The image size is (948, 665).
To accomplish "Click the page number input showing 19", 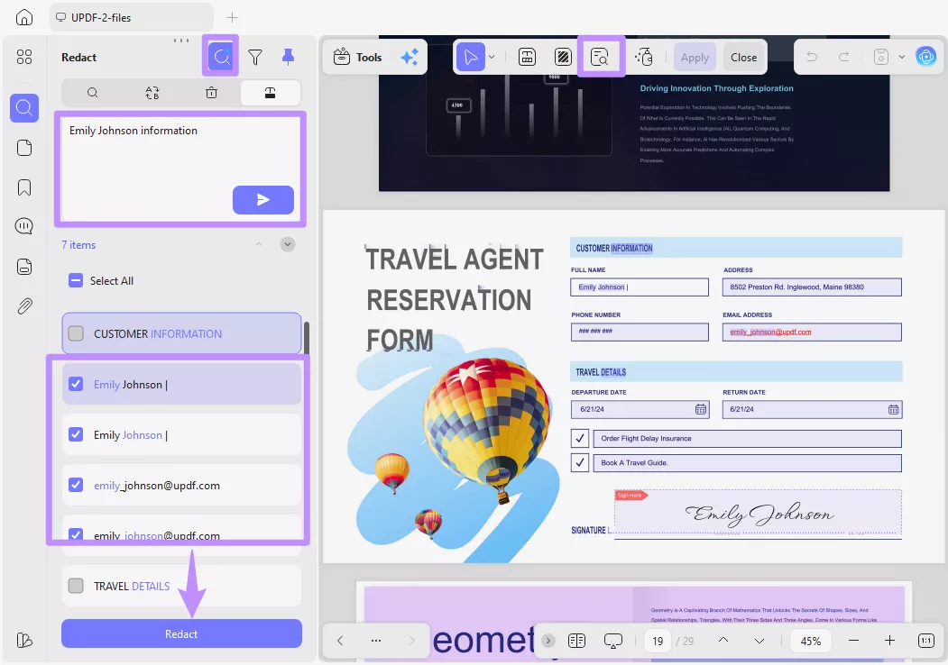I will point(658,640).
